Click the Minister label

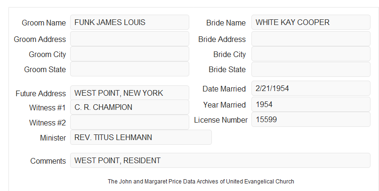pyautogui.click(x=53, y=138)
